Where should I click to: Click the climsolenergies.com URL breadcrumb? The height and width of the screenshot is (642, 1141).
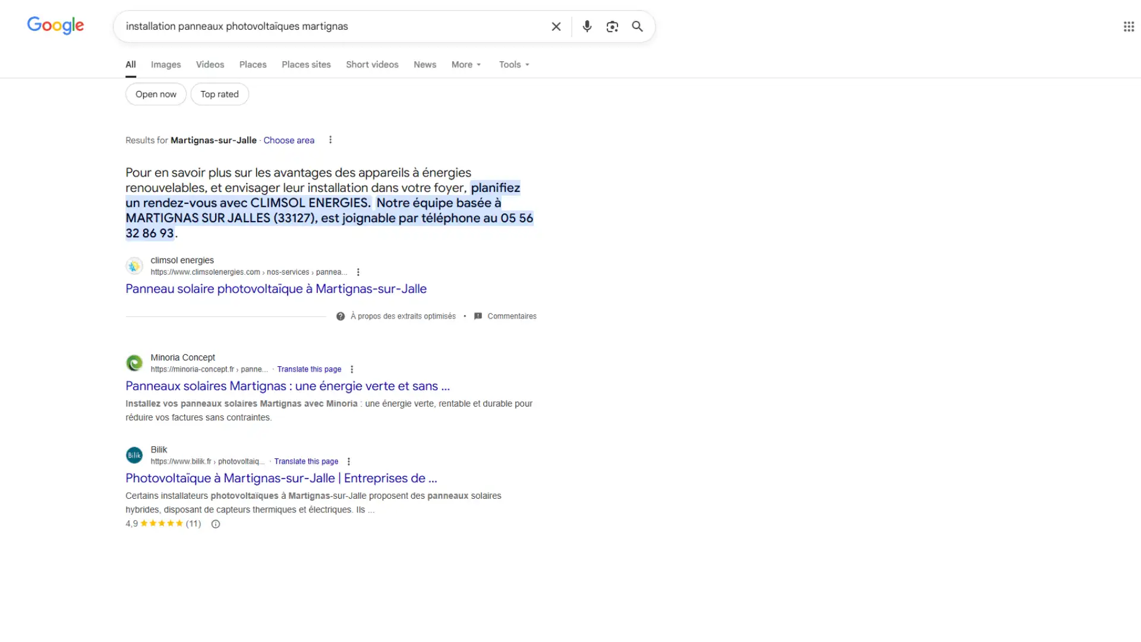click(x=248, y=272)
